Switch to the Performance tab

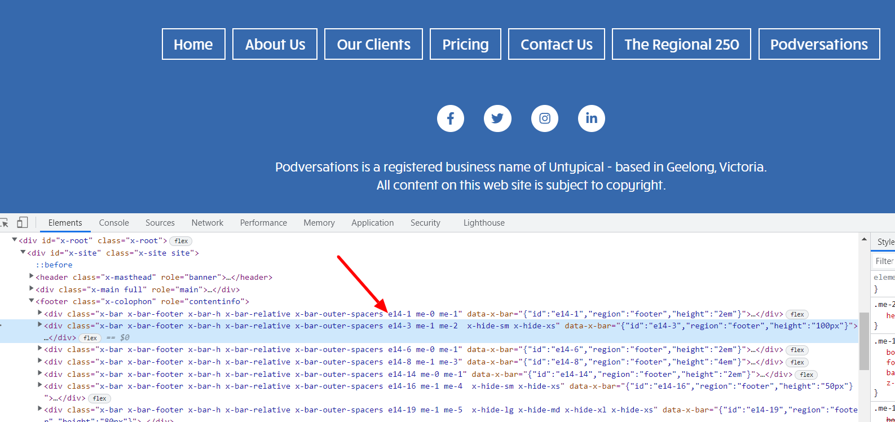(263, 223)
